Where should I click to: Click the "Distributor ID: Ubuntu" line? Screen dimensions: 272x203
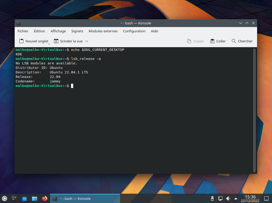click(x=39, y=68)
